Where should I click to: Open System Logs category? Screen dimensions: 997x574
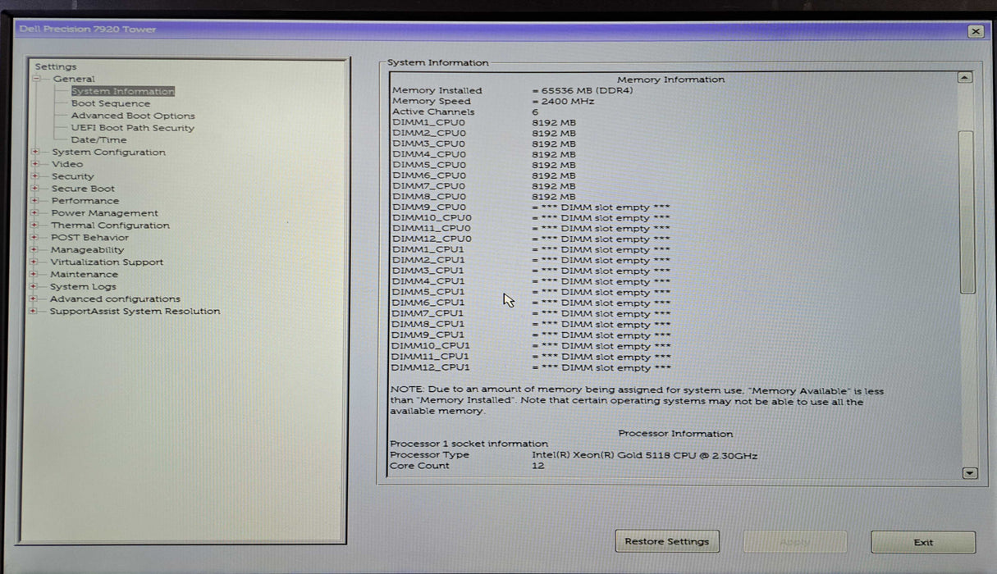point(83,287)
